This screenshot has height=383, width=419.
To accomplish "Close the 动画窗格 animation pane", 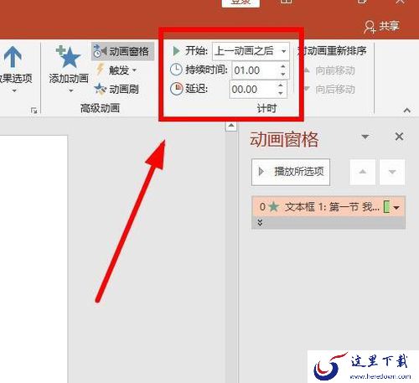I will (x=399, y=137).
